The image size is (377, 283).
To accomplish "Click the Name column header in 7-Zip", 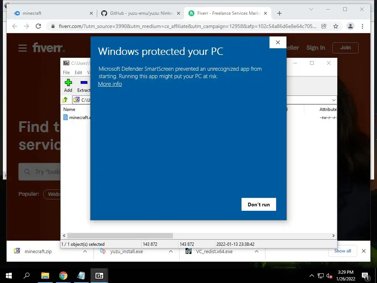I will 69,109.
